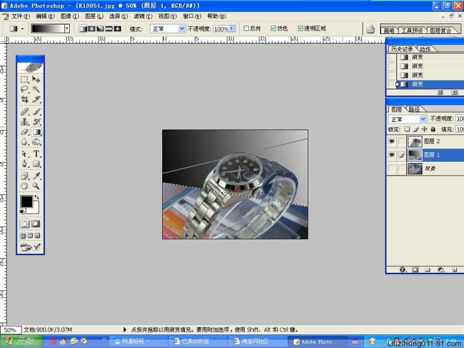Open the 滤镜 (Filter) menu
This screenshot has width=464, height=348.
tap(143, 16)
